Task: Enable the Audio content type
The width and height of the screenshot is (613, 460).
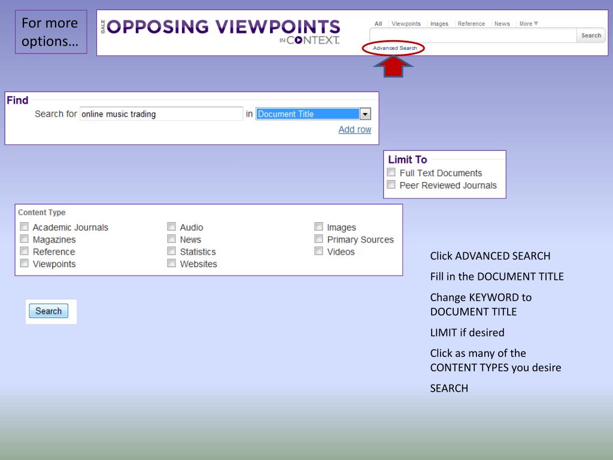Action: (171, 226)
